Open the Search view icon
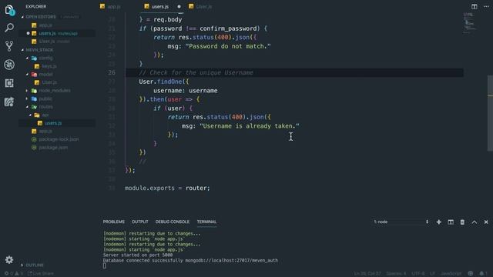Image resolution: width=493 pixels, height=277 pixels. tap(9, 28)
